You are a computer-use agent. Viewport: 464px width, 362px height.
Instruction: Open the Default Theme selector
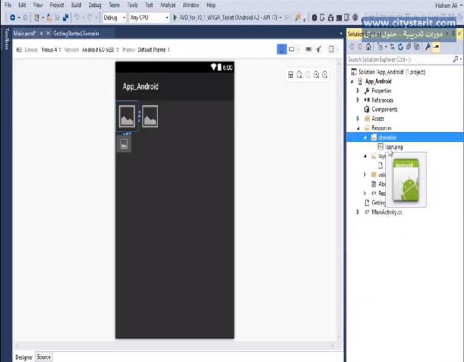[154, 49]
